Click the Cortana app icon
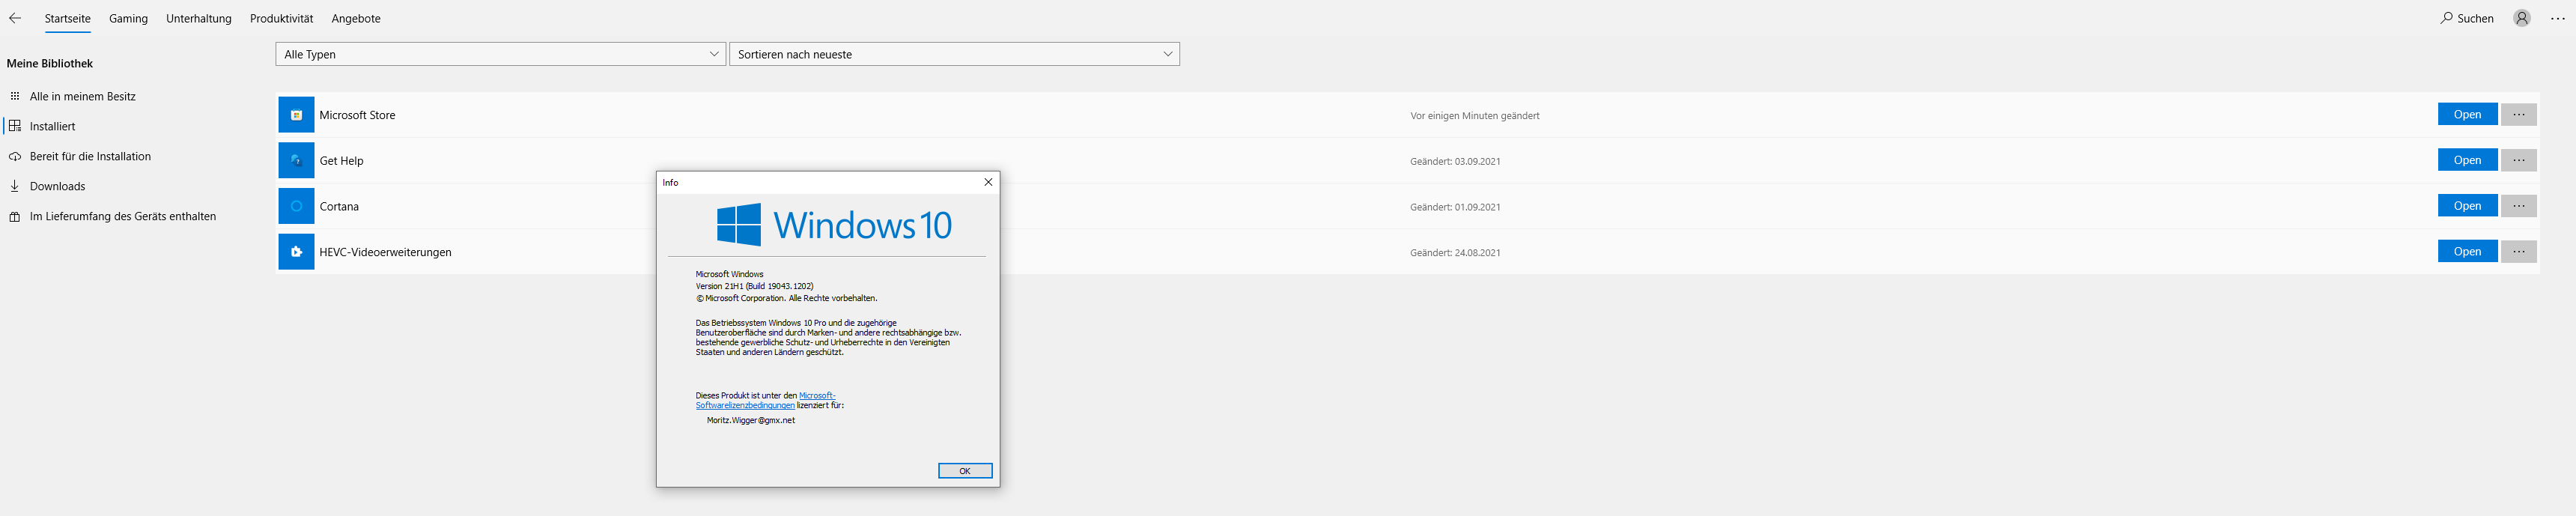Viewport: 2576px width, 516px height. coord(296,206)
